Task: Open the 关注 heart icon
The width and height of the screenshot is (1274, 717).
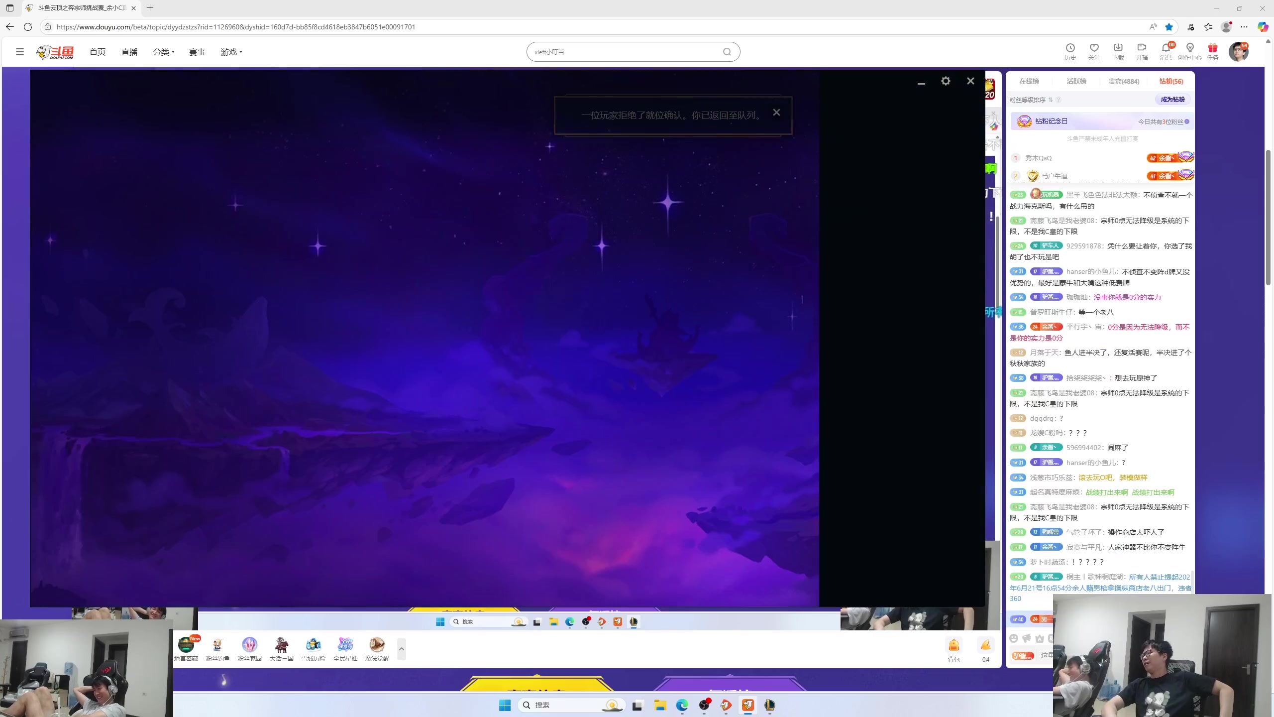Action: 1094,51
